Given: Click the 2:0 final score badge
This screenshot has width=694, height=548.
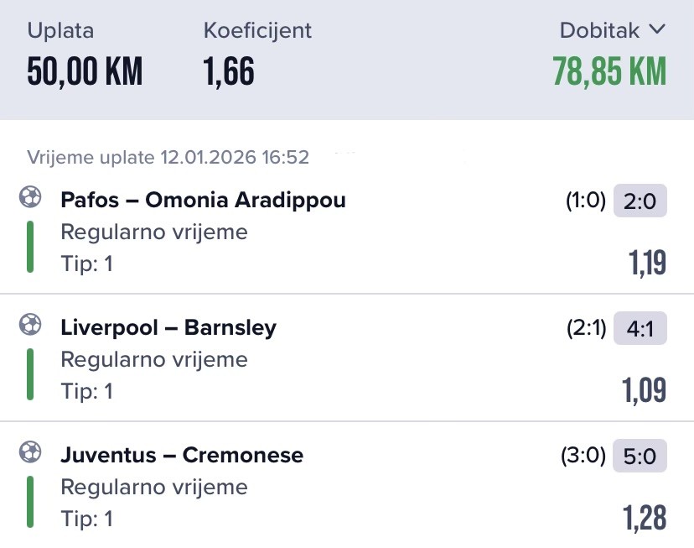Looking at the screenshot, I should click(x=640, y=201).
